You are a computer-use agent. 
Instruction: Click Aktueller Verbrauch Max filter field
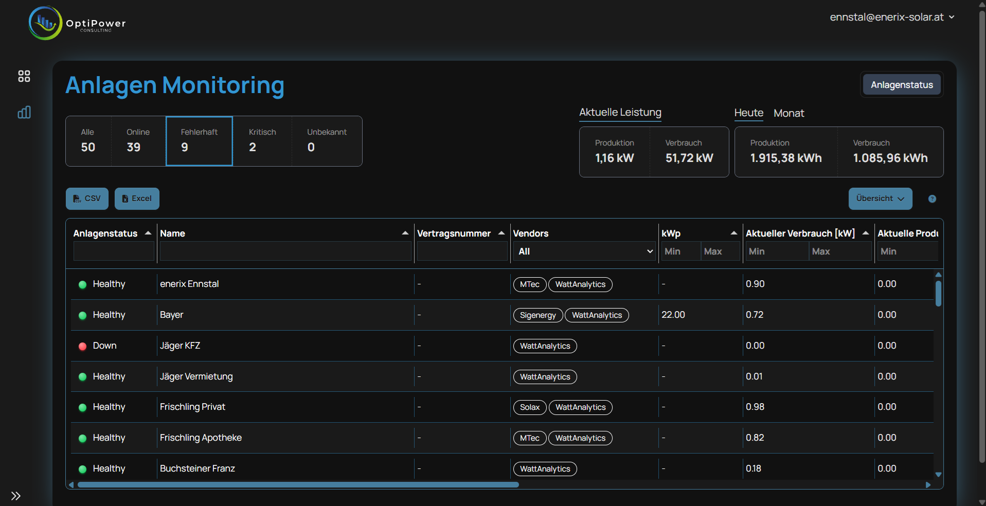pos(840,251)
